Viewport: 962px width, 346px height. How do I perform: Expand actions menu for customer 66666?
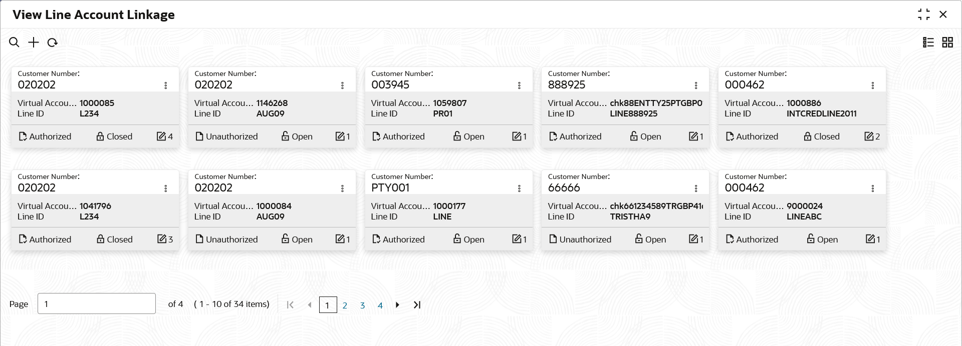pos(696,188)
